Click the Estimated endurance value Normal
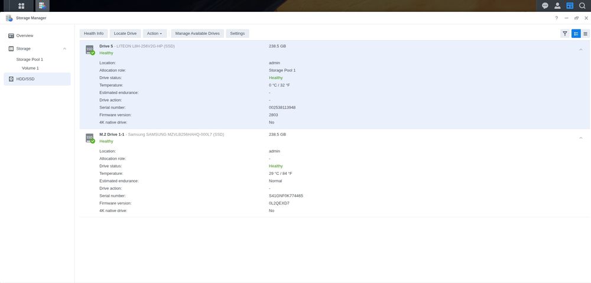The width and height of the screenshot is (591, 283). pos(275,181)
